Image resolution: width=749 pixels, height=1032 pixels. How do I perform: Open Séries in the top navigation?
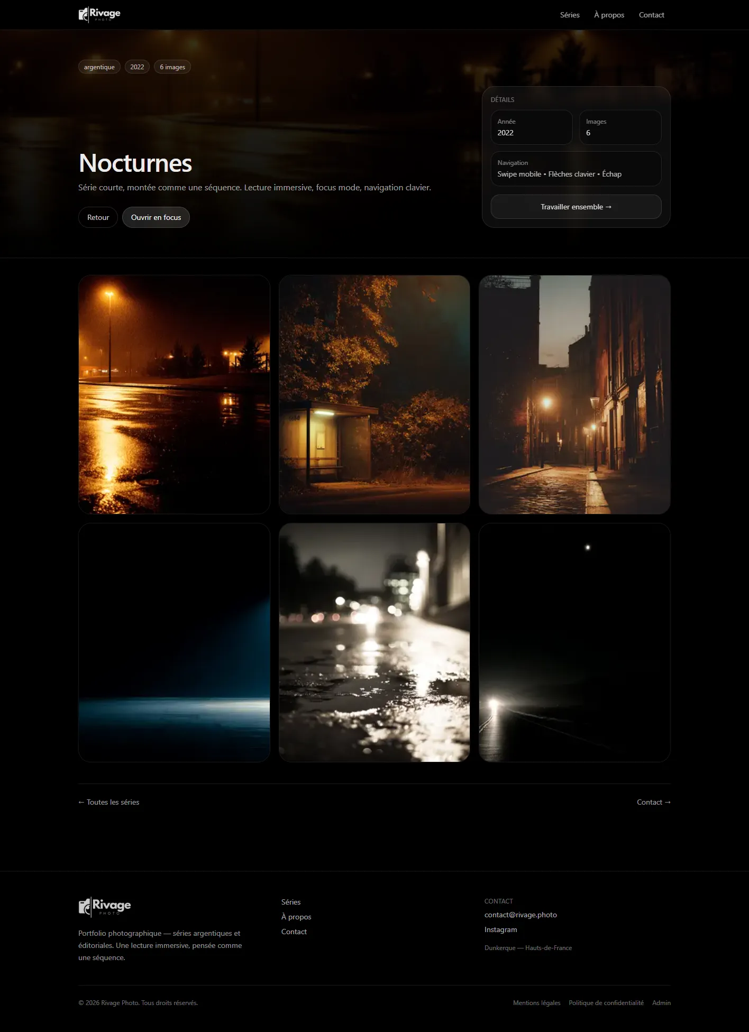[x=570, y=15]
